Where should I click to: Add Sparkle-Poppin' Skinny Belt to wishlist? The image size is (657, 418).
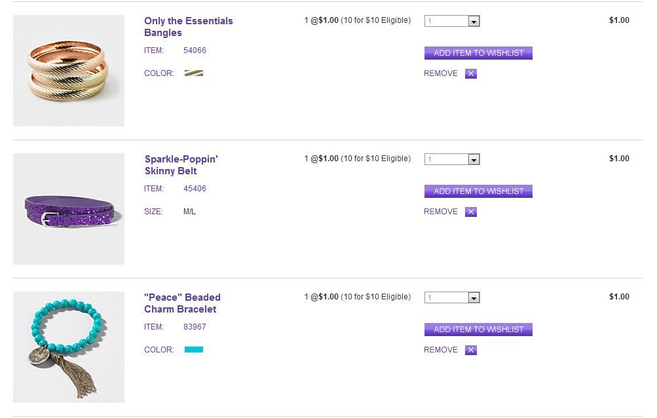tap(478, 191)
